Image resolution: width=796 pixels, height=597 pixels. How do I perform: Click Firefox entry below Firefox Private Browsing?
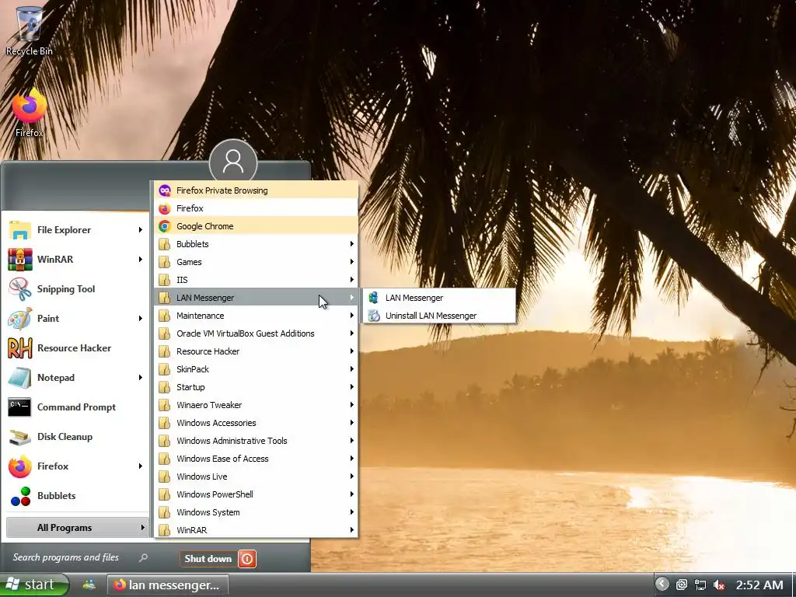[x=256, y=208]
